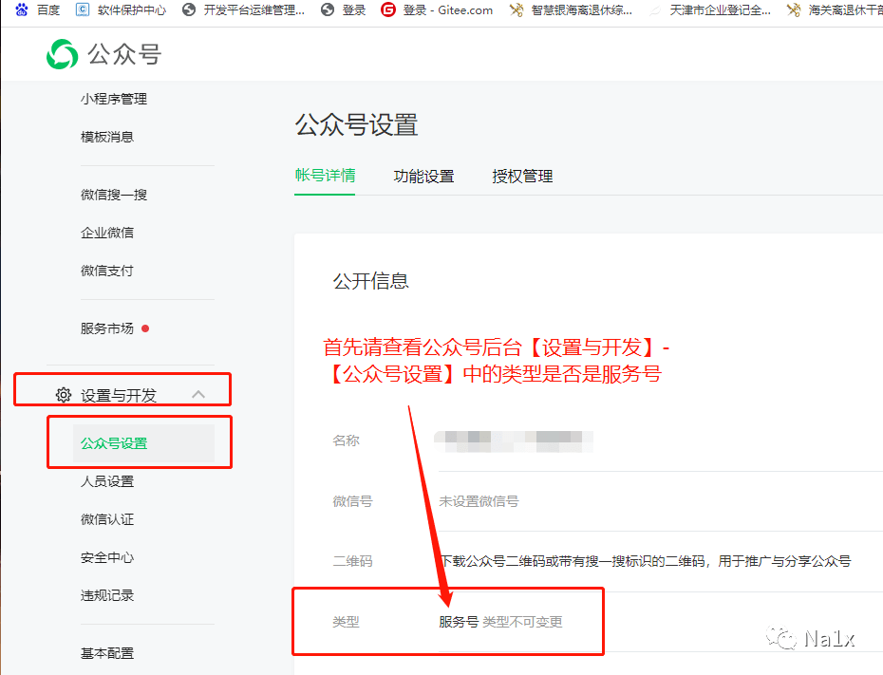Open 微信认证 in the sidebar
This screenshot has width=883, height=675.
click(x=107, y=519)
